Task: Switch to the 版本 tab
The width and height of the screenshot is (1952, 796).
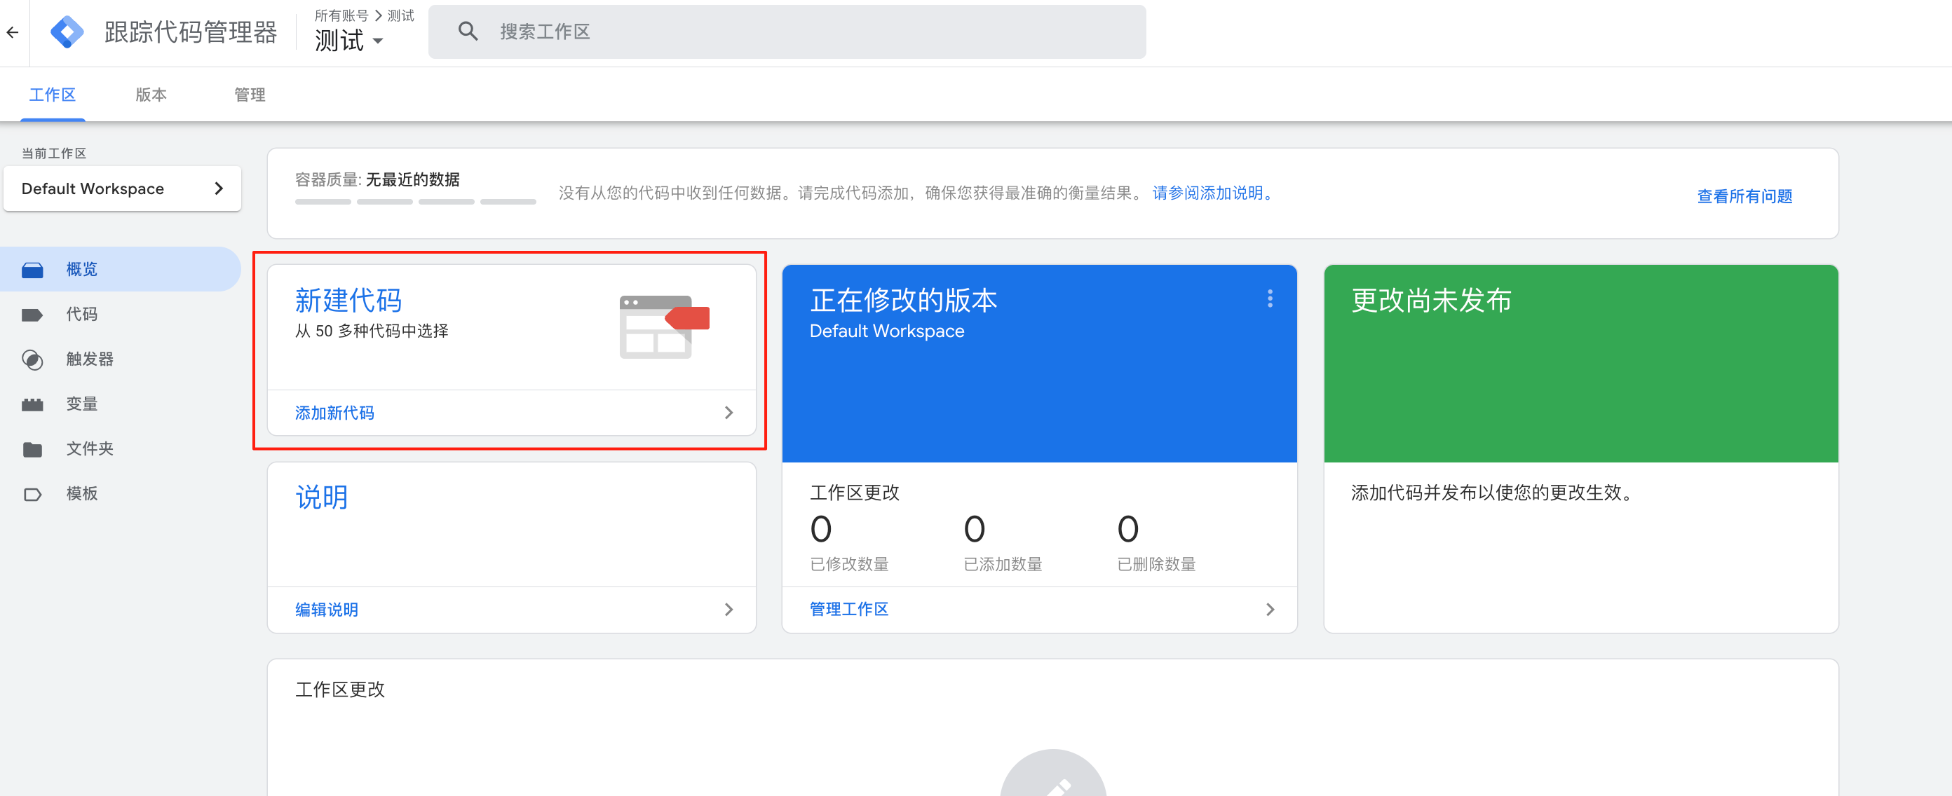Action: pos(151,94)
